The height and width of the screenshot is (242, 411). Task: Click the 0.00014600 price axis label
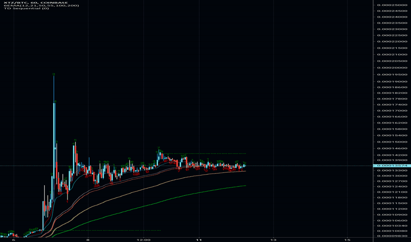392,148
